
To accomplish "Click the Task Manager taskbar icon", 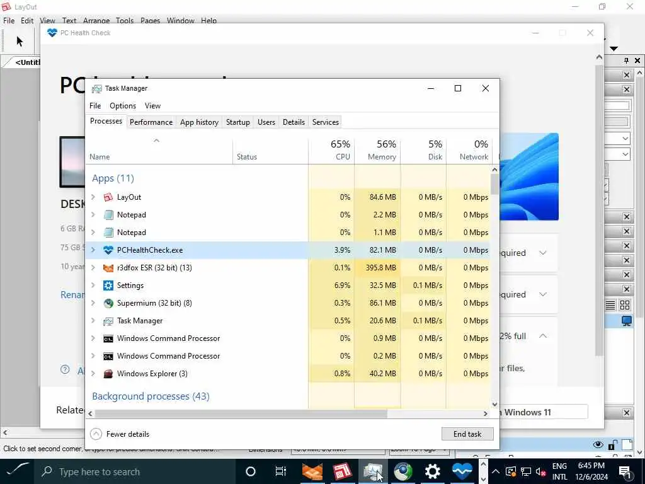I will [373, 471].
